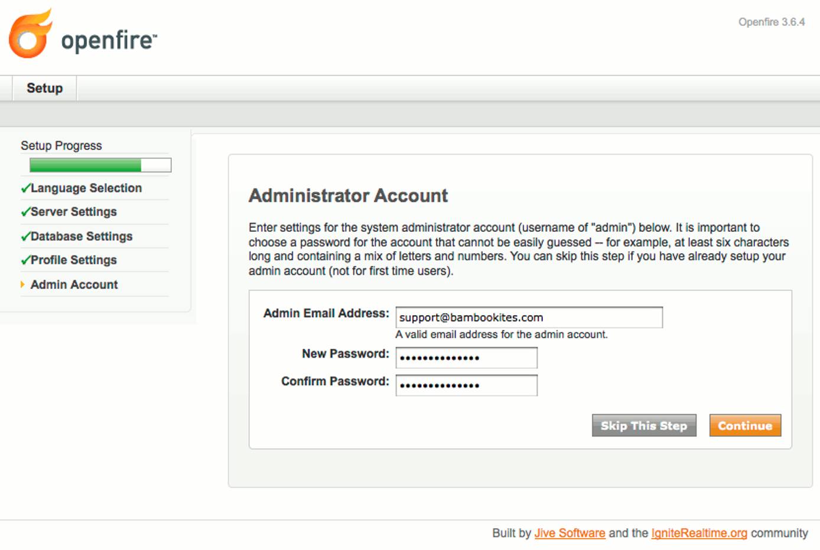This screenshot has height=550, width=820.
Task: Visit the IgniteRealtime.org community link
Action: click(699, 533)
